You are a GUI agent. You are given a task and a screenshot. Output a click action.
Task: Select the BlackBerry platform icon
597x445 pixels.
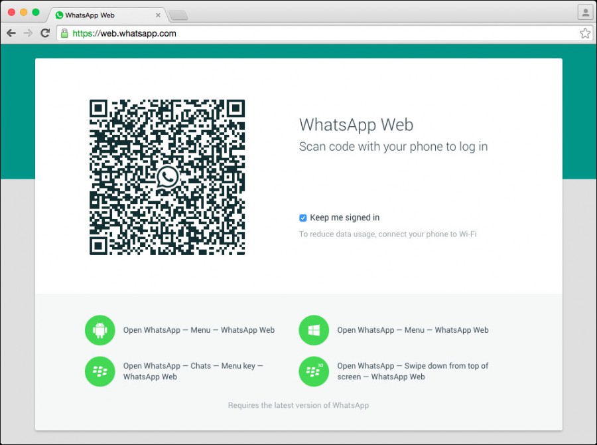(x=99, y=372)
